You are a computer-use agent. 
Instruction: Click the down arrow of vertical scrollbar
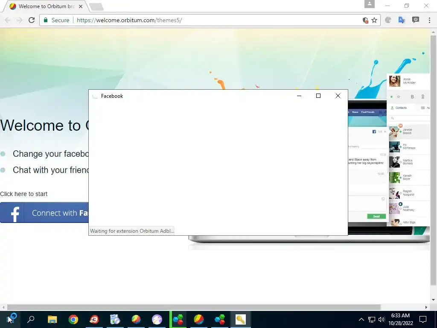pyautogui.click(x=433, y=300)
